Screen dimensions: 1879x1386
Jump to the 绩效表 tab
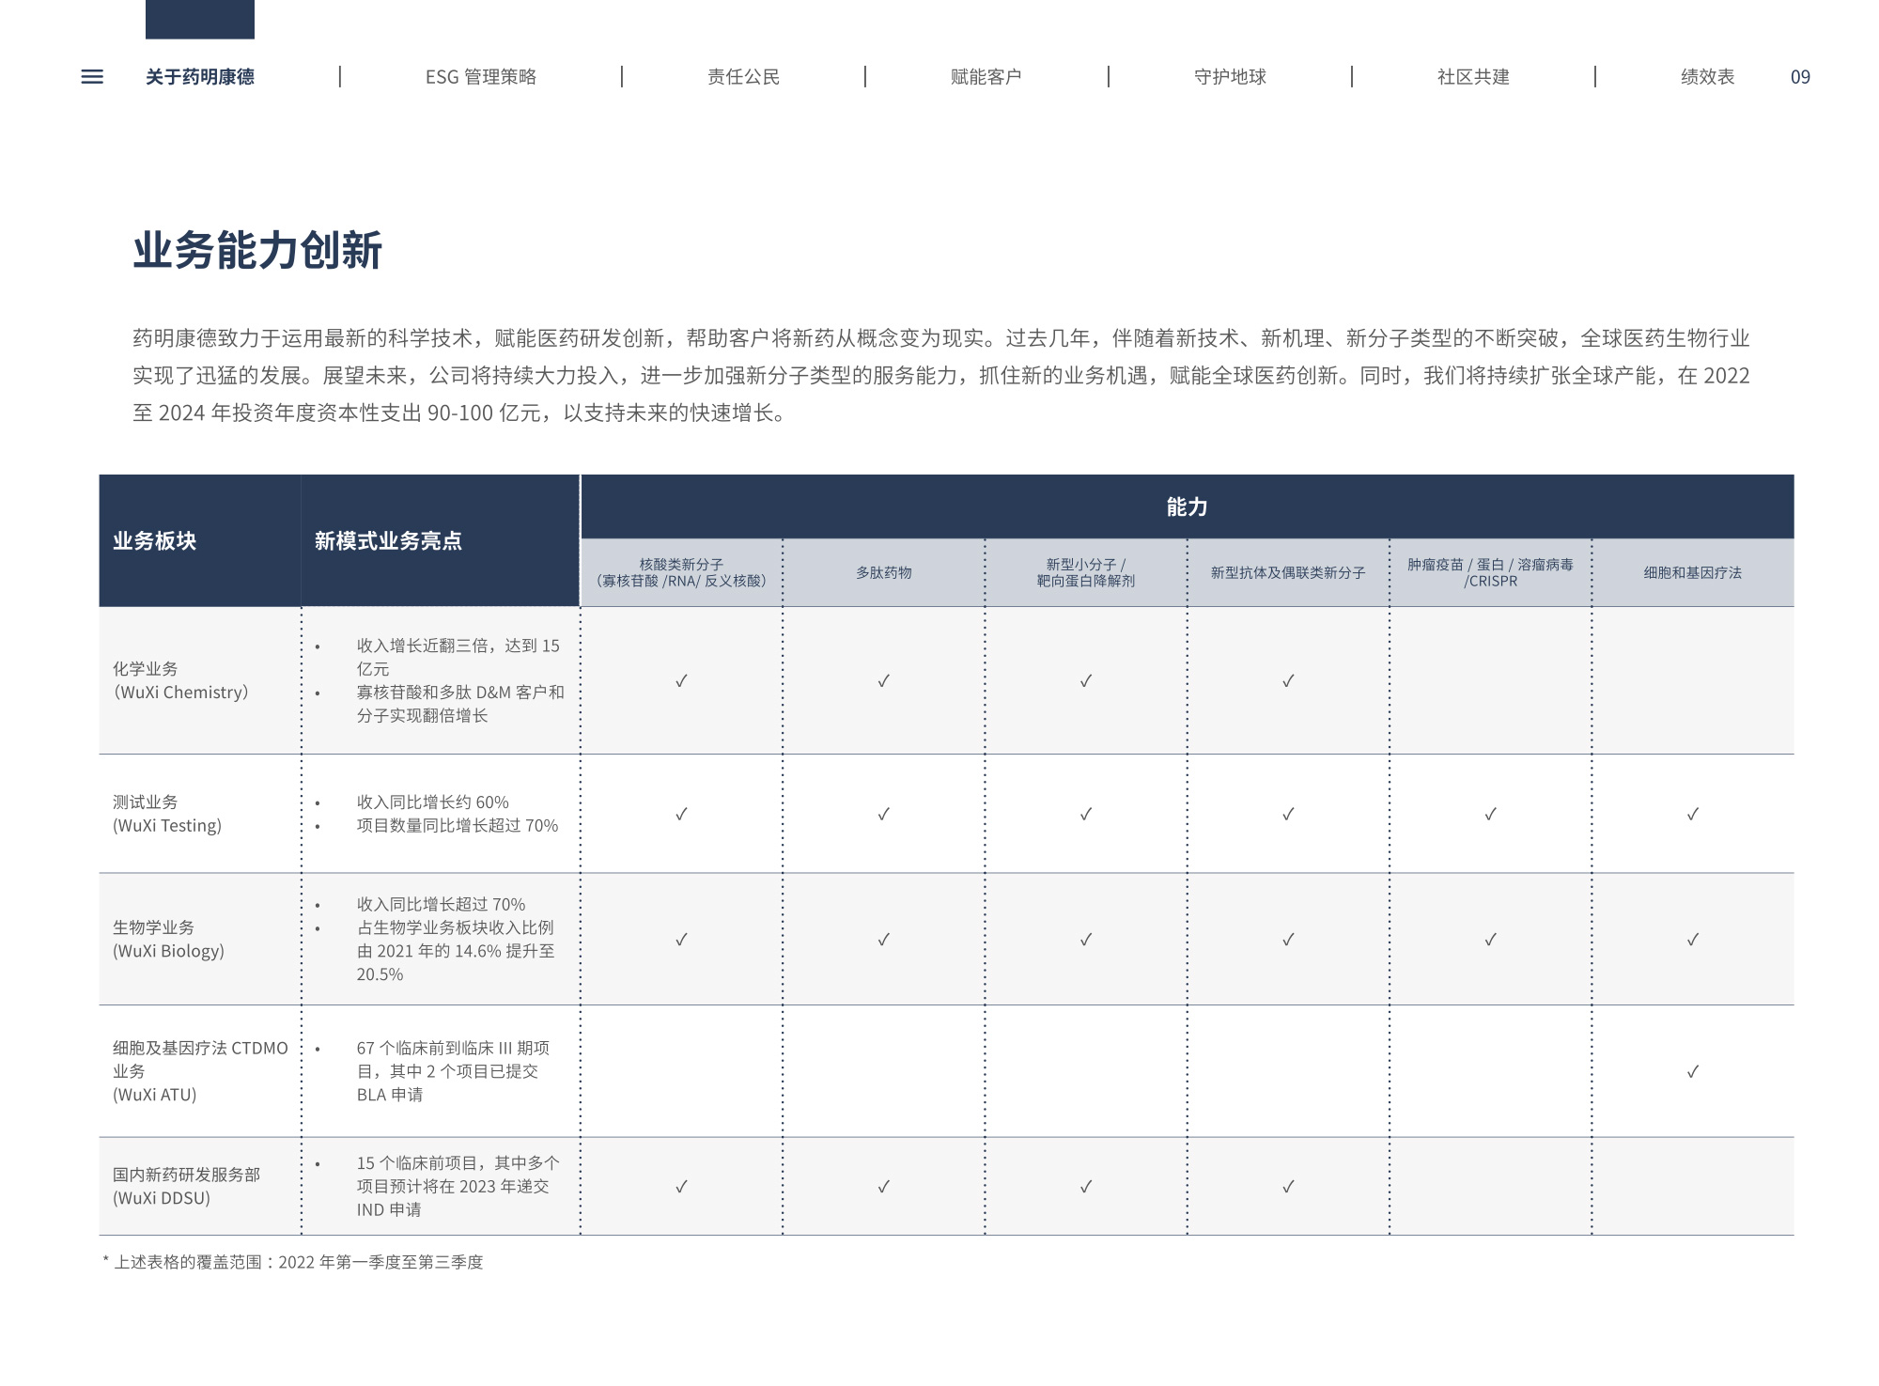coord(1707,77)
